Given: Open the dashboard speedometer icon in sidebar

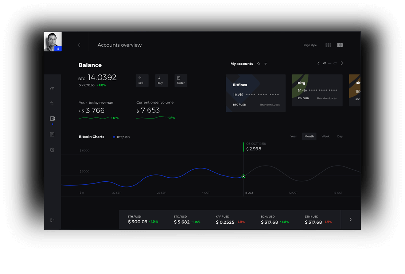Looking at the screenshot, I should (52, 88).
